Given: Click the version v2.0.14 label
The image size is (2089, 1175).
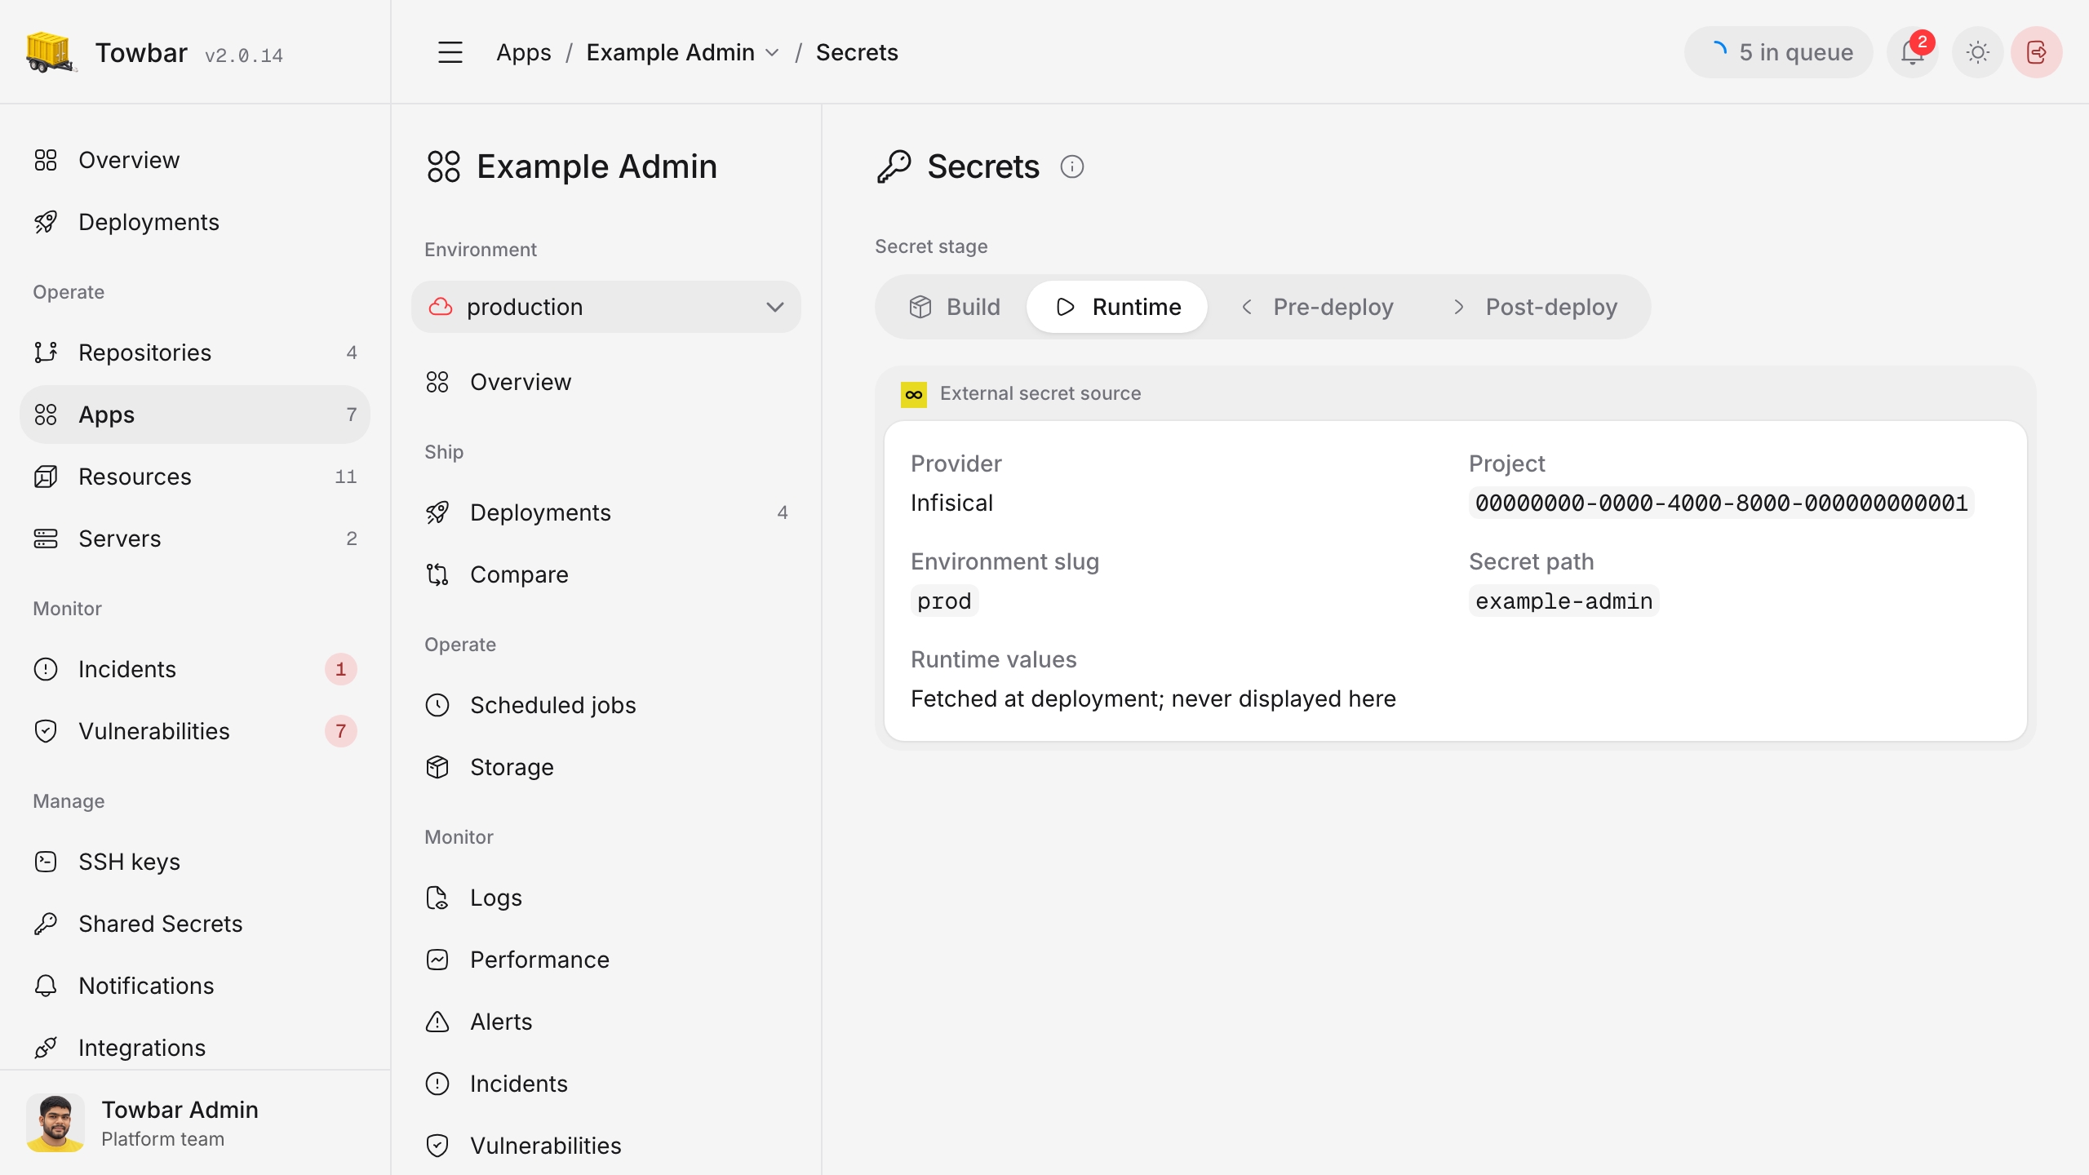Looking at the screenshot, I should [244, 55].
